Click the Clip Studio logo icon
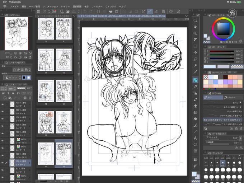Screen dimensions: 244x183 (5, 6)
